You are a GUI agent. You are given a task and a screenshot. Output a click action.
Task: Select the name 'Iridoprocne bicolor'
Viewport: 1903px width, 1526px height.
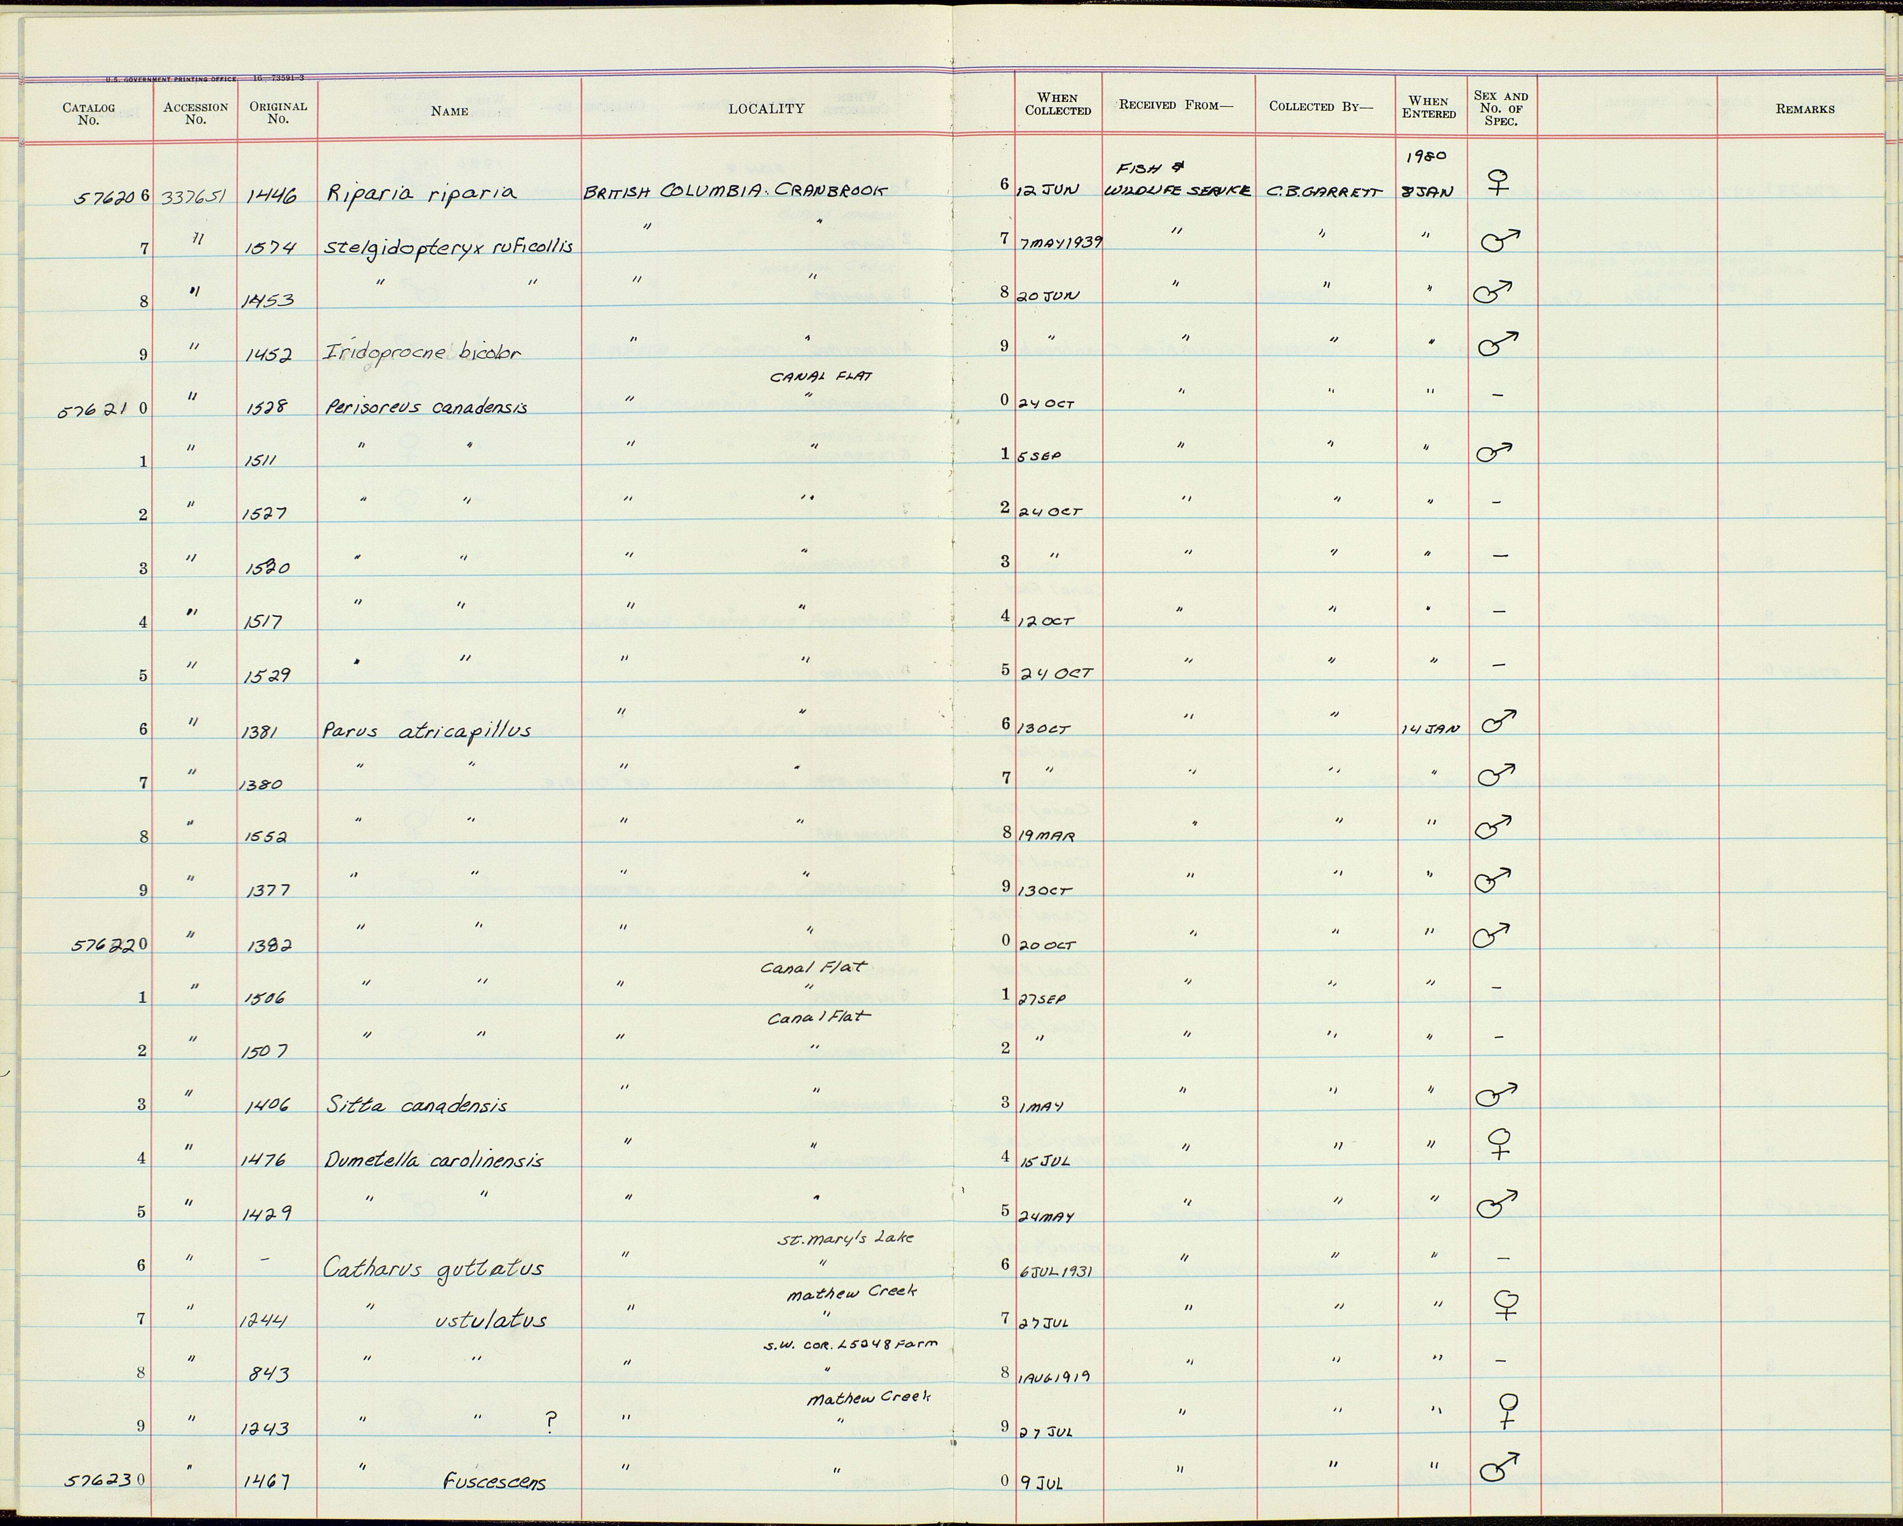pos(423,351)
